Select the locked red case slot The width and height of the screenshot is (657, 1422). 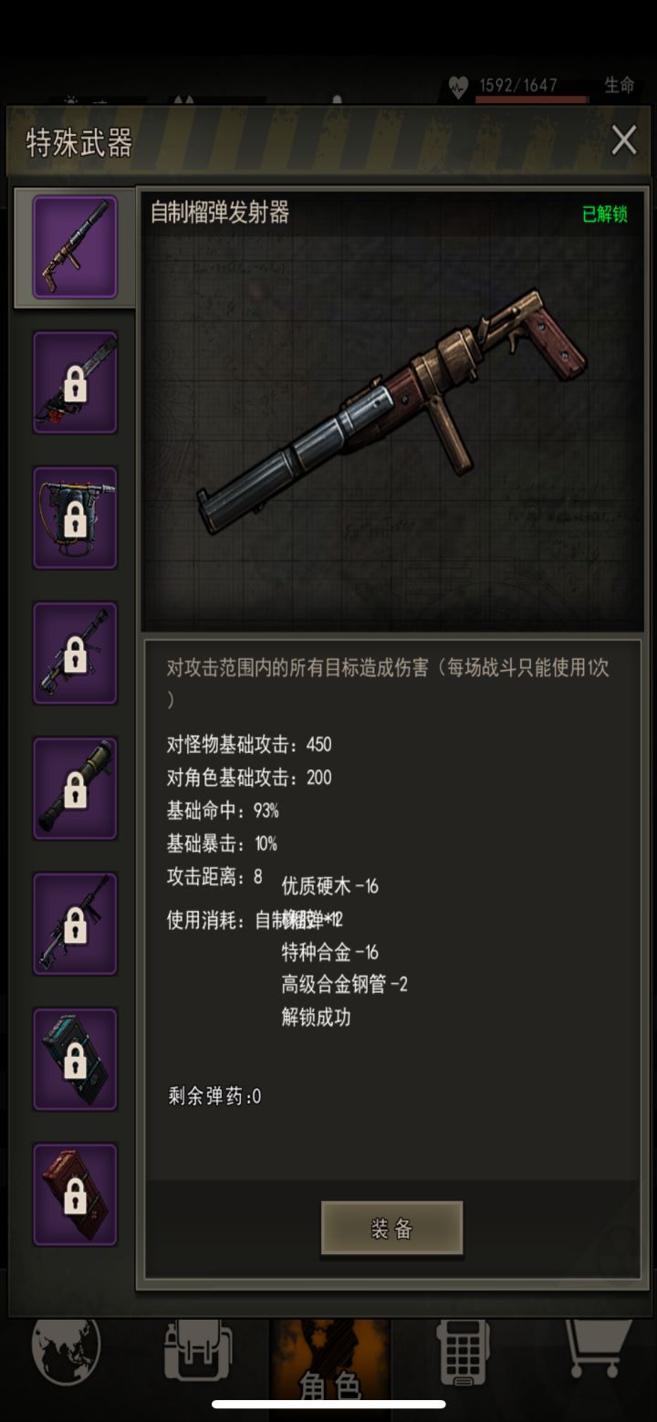[x=75, y=1194]
